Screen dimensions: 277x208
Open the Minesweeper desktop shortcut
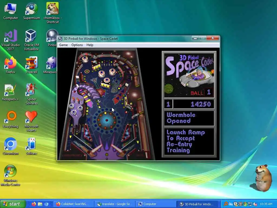[x=50, y=65]
